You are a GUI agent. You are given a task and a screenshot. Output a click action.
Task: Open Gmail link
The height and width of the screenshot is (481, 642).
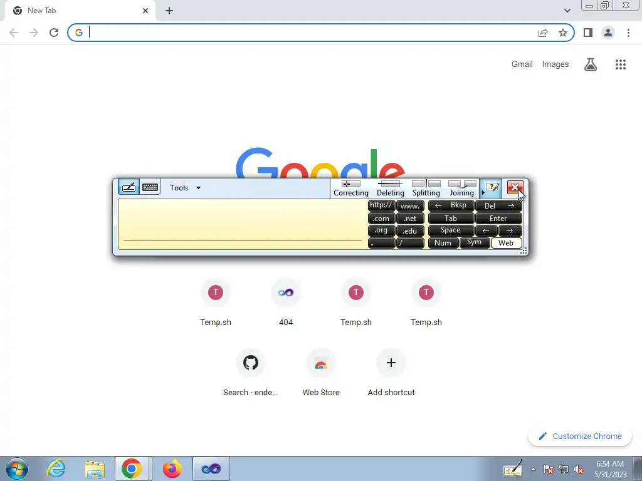click(522, 65)
